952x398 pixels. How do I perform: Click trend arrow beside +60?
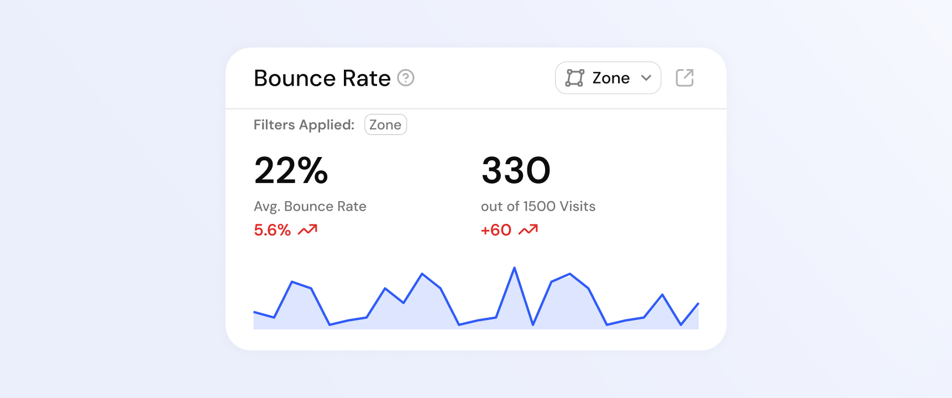528,229
